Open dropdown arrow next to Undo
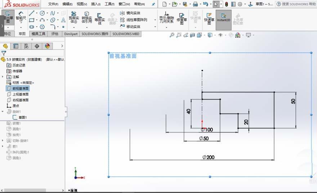Screen dimensions: 317x193 210,4
